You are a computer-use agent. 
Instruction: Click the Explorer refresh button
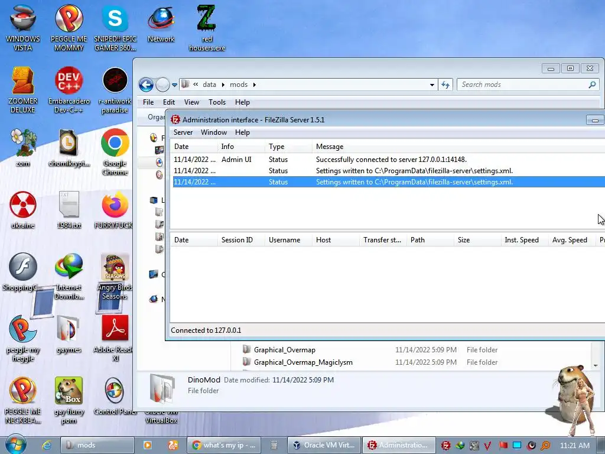pos(445,85)
